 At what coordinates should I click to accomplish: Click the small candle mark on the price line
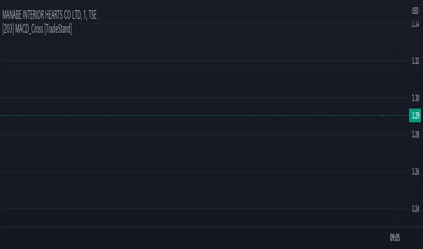pos(383,116)
